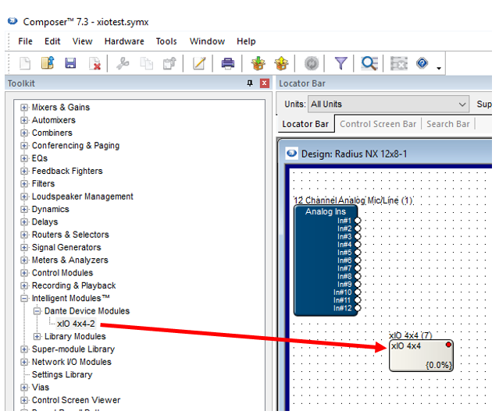The height and width of the screenshot is (418, 499).
Task: Pin the Toolkit panel with pushpin icon
Action: (250, 83)
